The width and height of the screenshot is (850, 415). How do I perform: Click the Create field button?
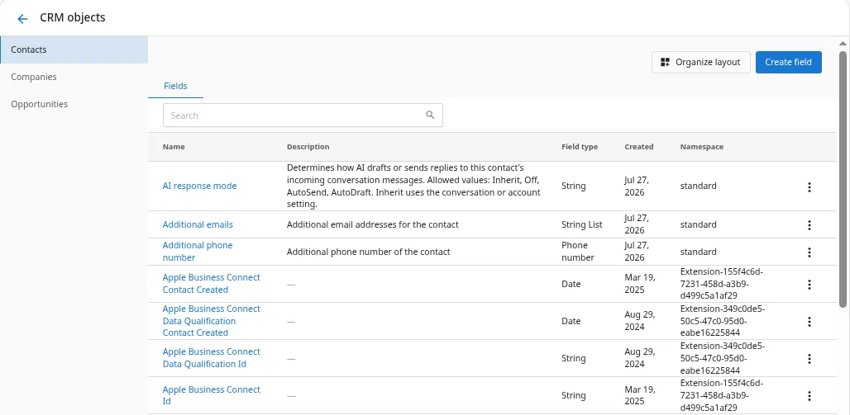pyautogui.click(x=788, y=62)
